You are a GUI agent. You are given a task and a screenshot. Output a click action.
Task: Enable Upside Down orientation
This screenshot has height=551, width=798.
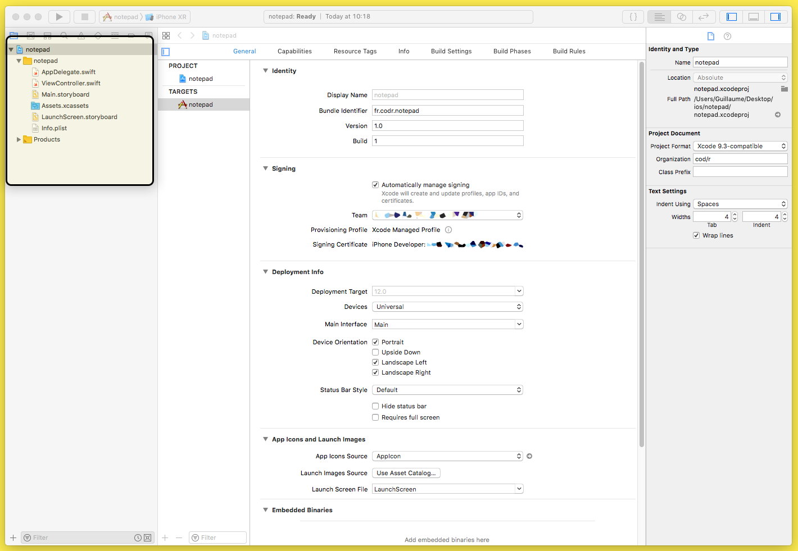coord(375,352)
